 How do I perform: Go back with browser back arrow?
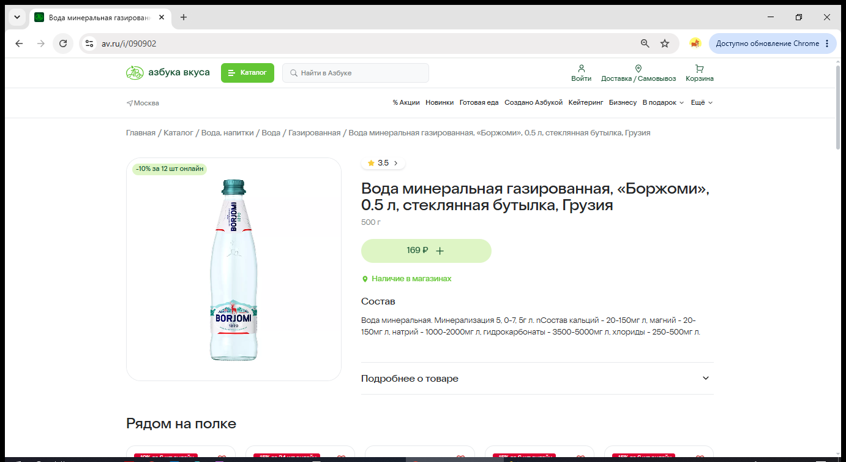(19, 44)
